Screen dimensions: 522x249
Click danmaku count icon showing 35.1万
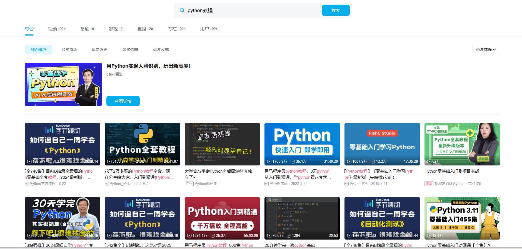(x=293, y=161)
